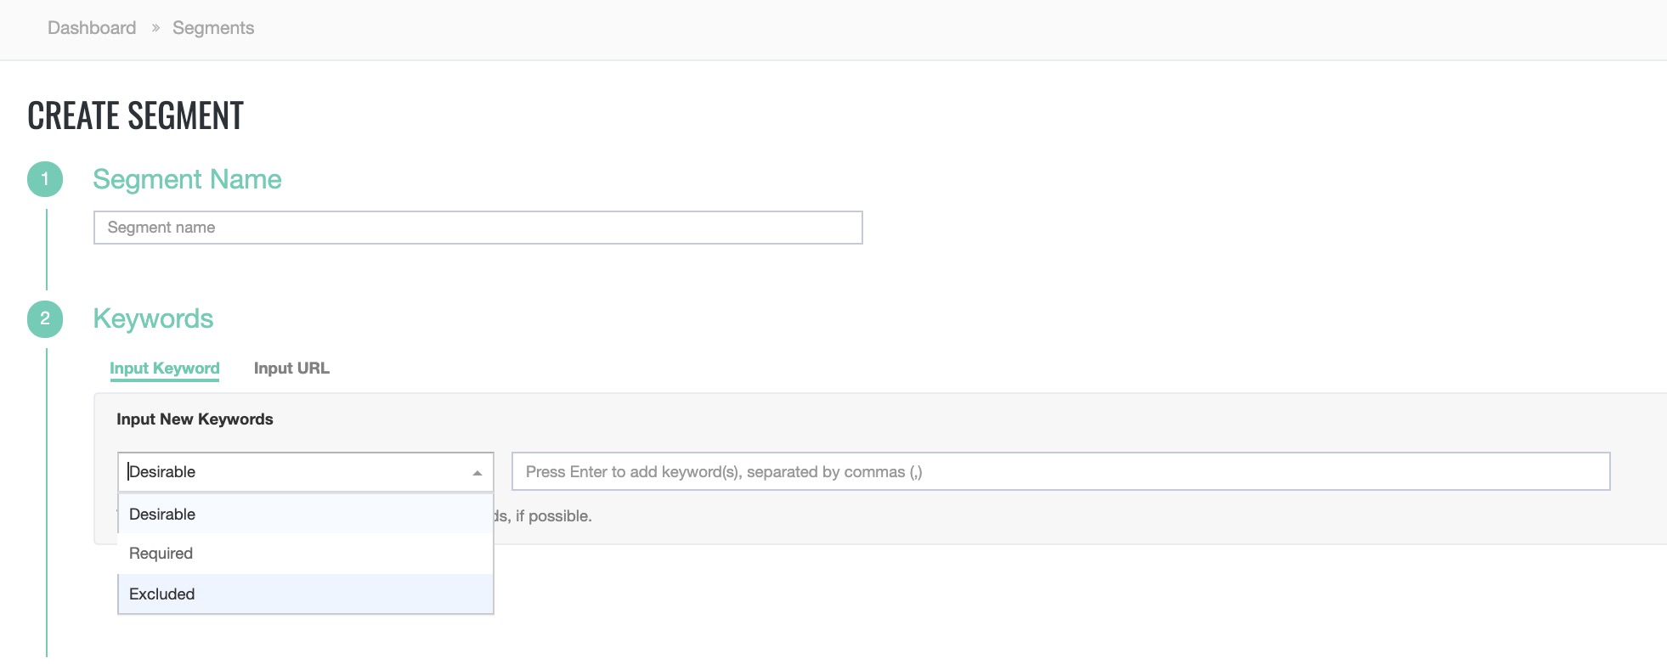Collapse dropdown using the caret arrow
This screenshot has height=664, width=1667.
(x=477, y=473)
